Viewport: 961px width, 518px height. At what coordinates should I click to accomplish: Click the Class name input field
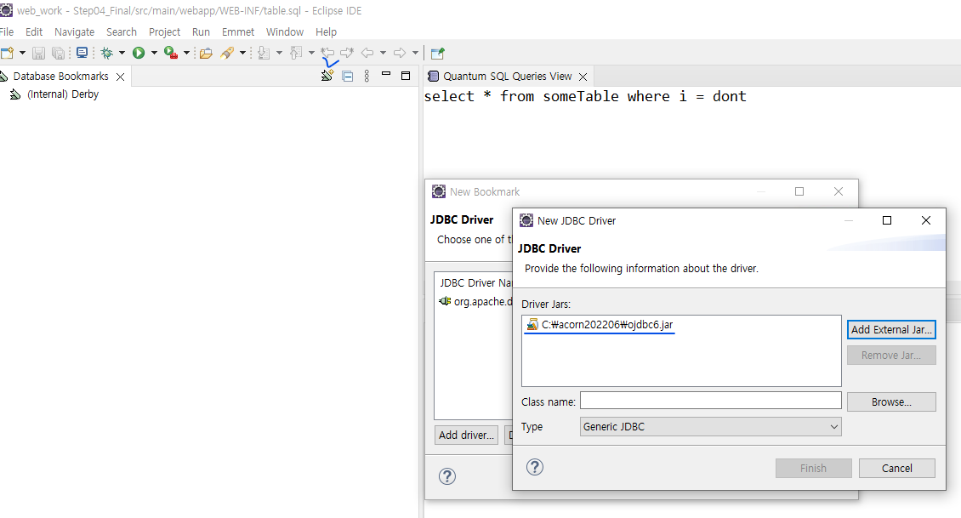710,401
